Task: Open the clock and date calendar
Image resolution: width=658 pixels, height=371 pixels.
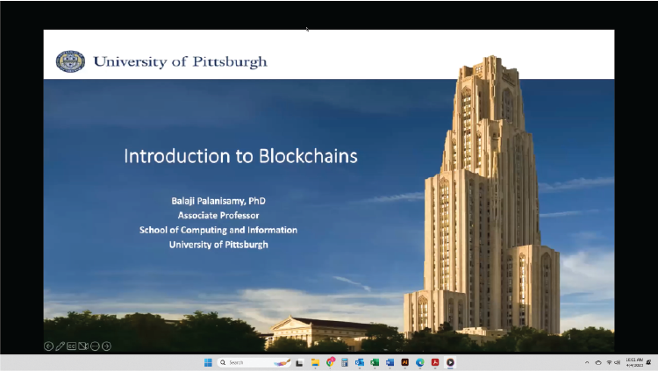Action: point(634,362)
